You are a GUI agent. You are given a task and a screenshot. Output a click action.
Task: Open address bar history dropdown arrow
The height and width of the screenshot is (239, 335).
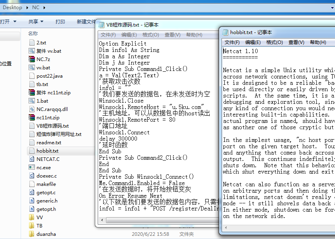(333, 8)
